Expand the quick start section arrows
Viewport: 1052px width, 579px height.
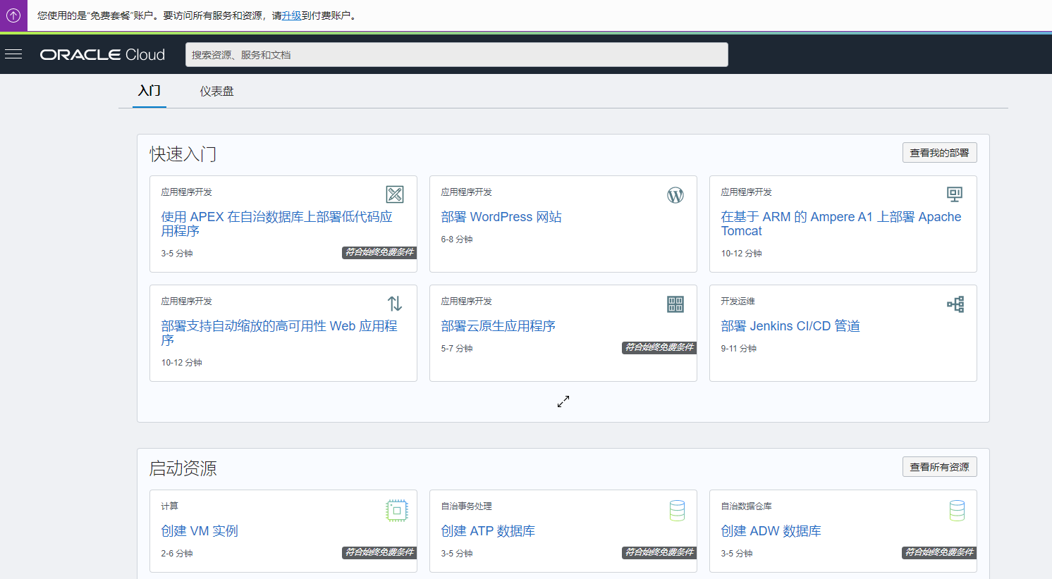563,401
